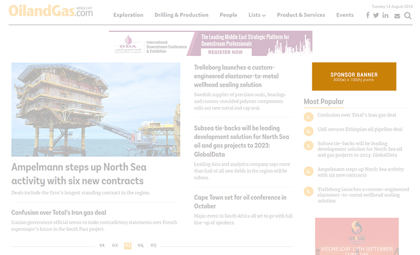Open popular item Subsea tie-backs development solution
The width and height of the screenshot is (420, 255).
pyautogui.click(x=360, y=149)
